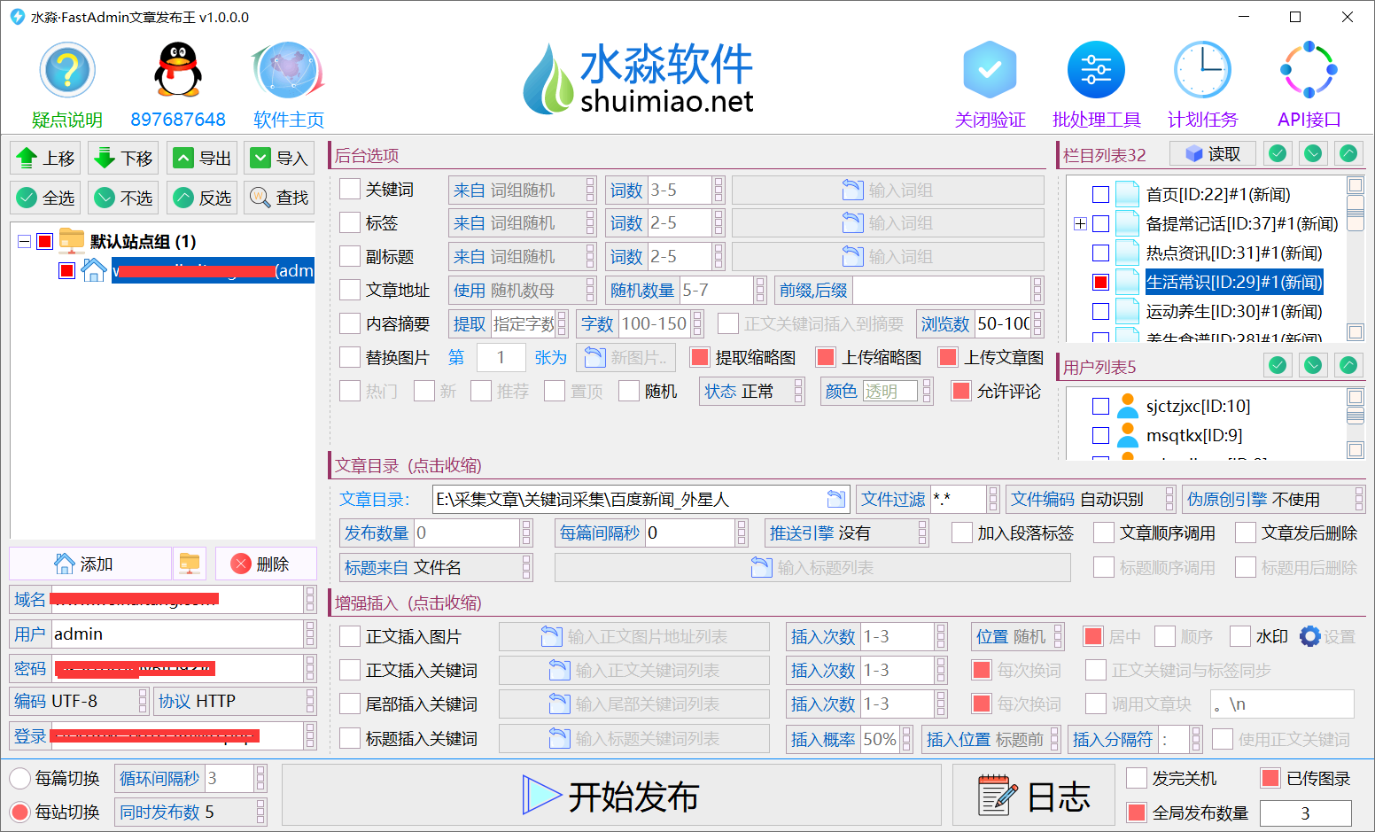Toggle 提取缩略图 checkbox
Screen dimensions: 1375x832
click(x=700, y=357)
